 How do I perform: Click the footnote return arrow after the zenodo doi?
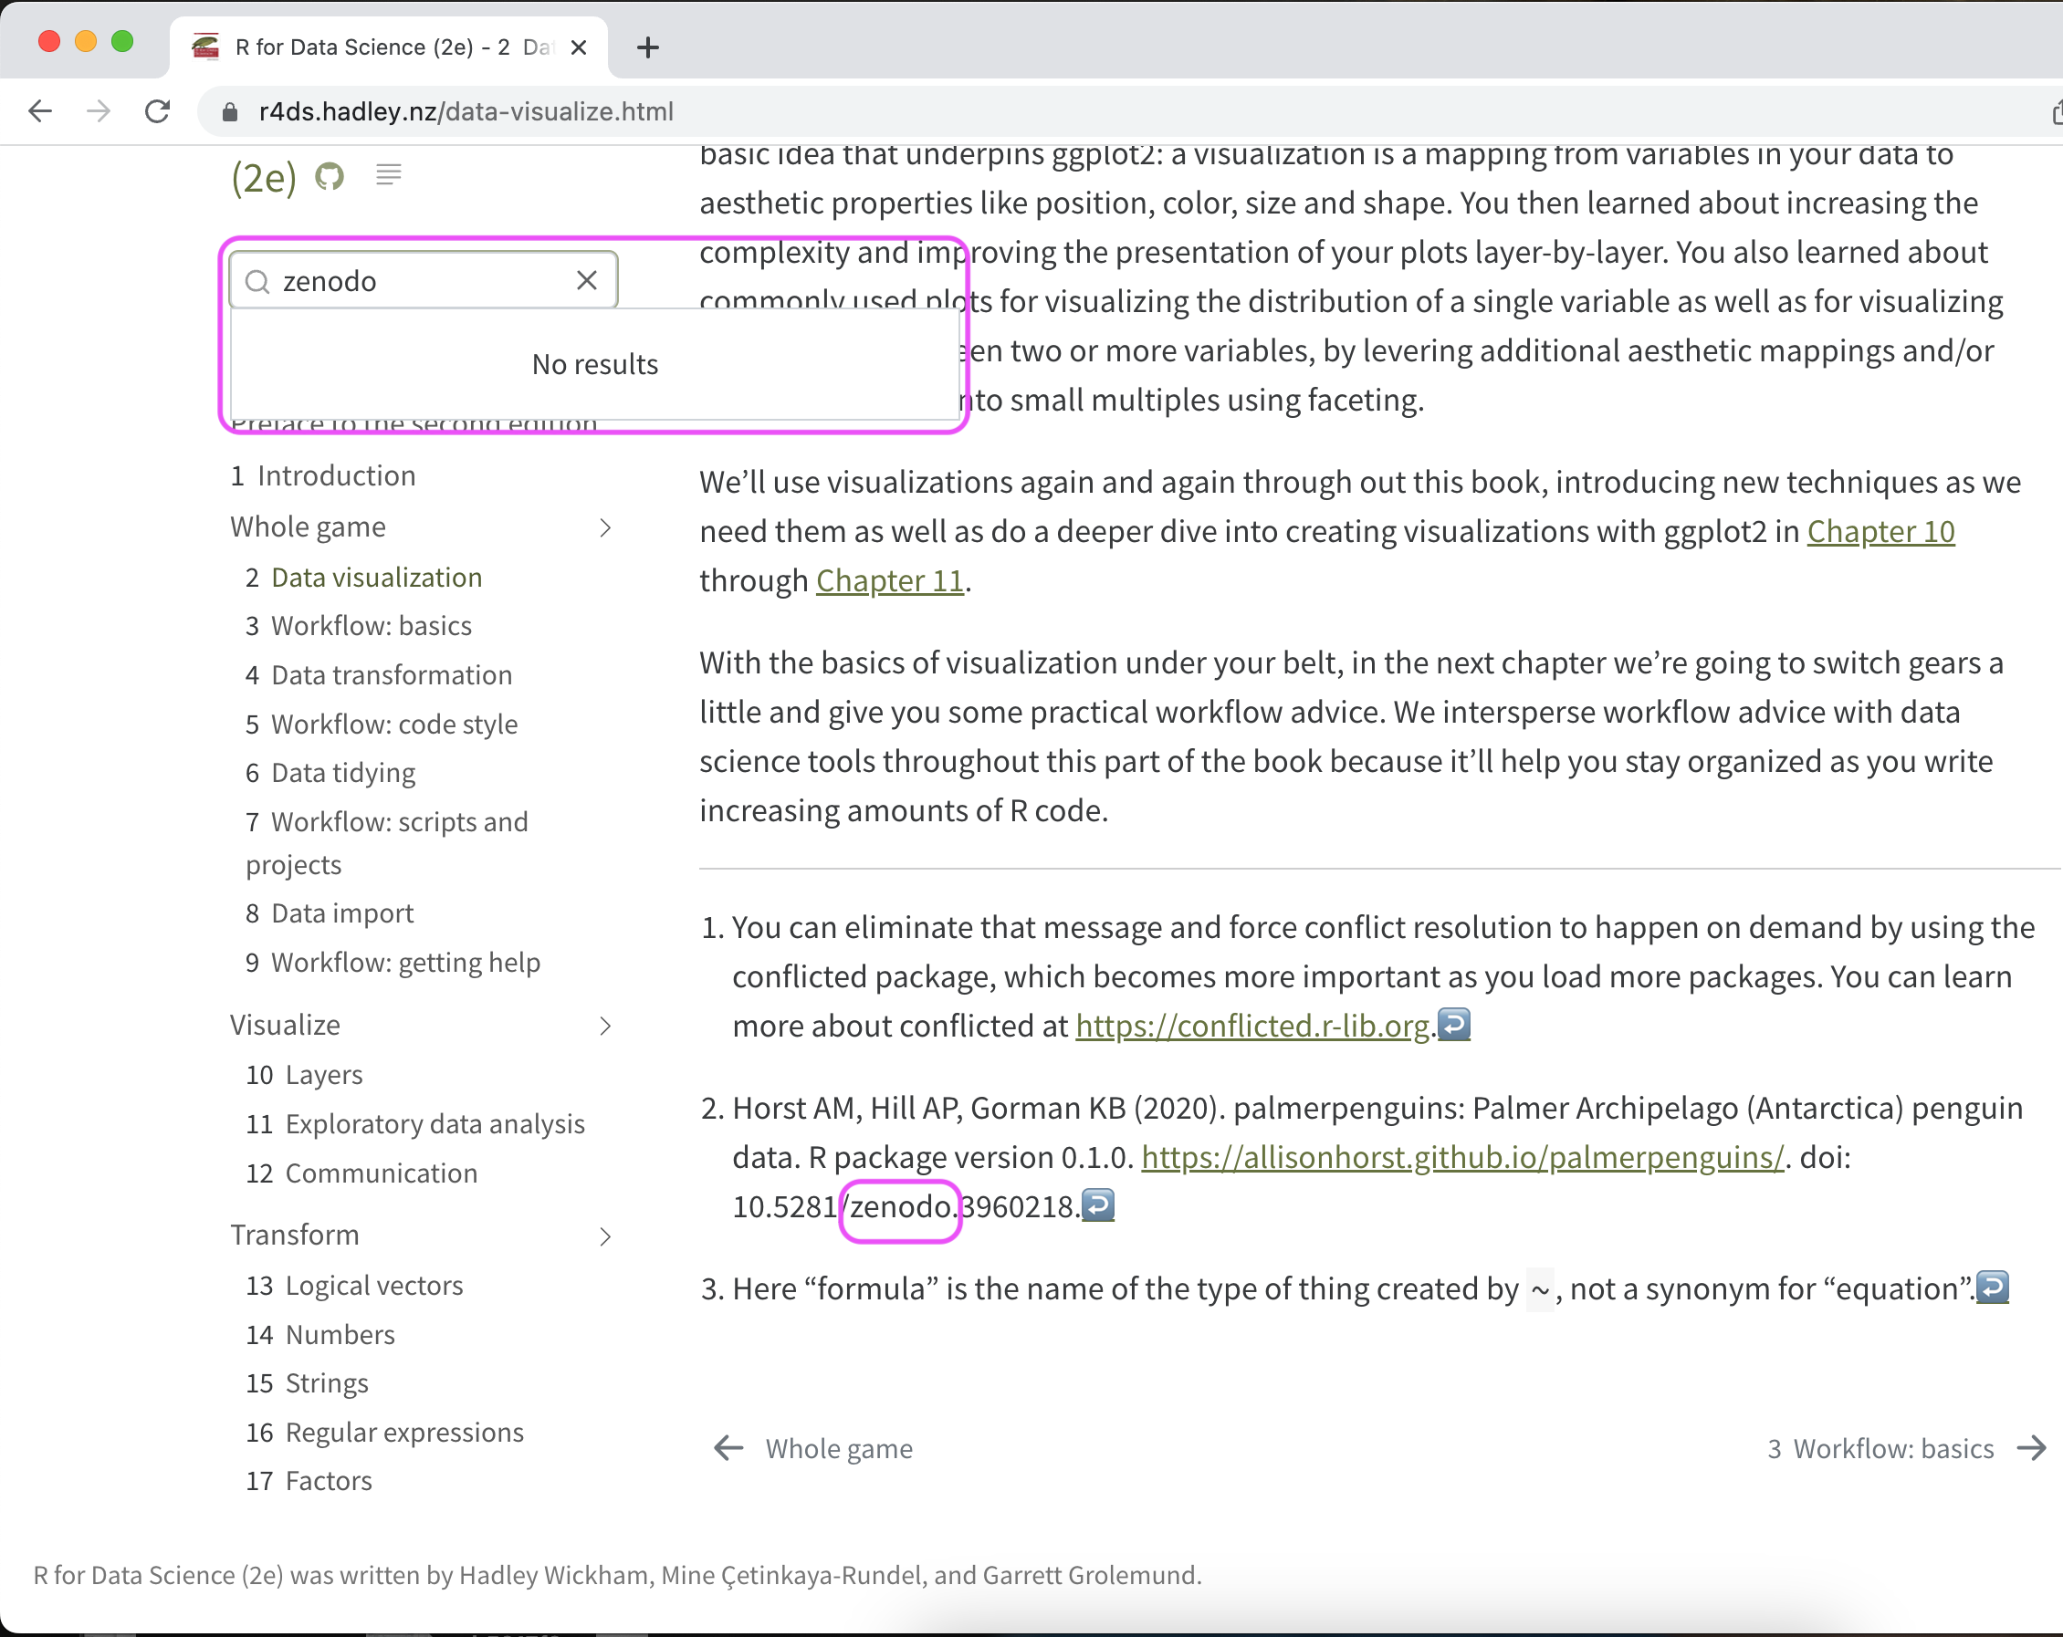click(1097, 1204)
